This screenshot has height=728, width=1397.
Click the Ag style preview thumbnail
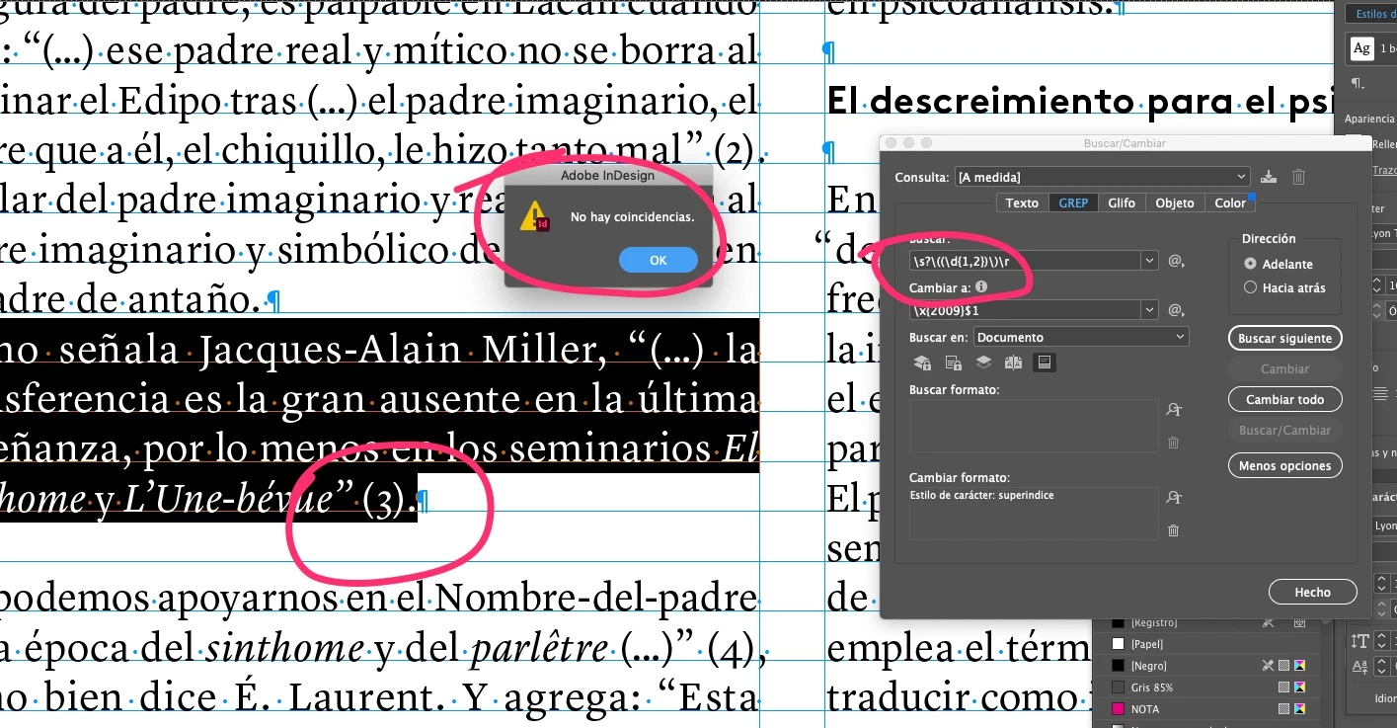click(x=1362, y=48)
